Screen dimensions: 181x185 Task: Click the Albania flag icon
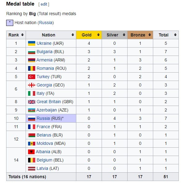coord(31,152)
